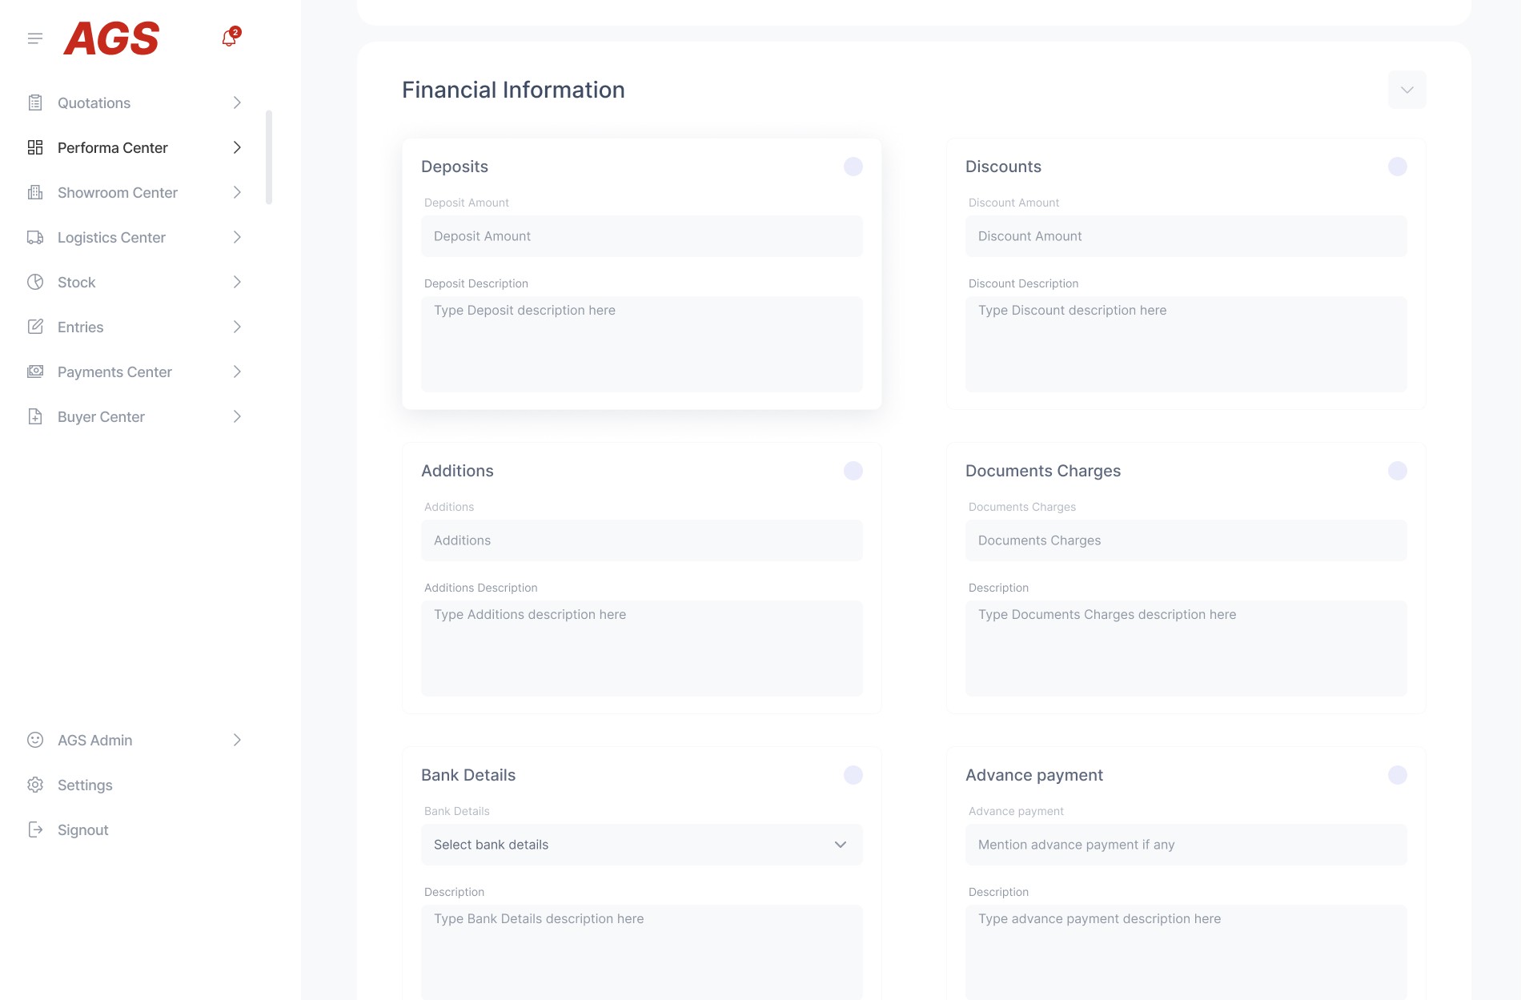Click the Quotations clipboard icon

pos(35,102)
